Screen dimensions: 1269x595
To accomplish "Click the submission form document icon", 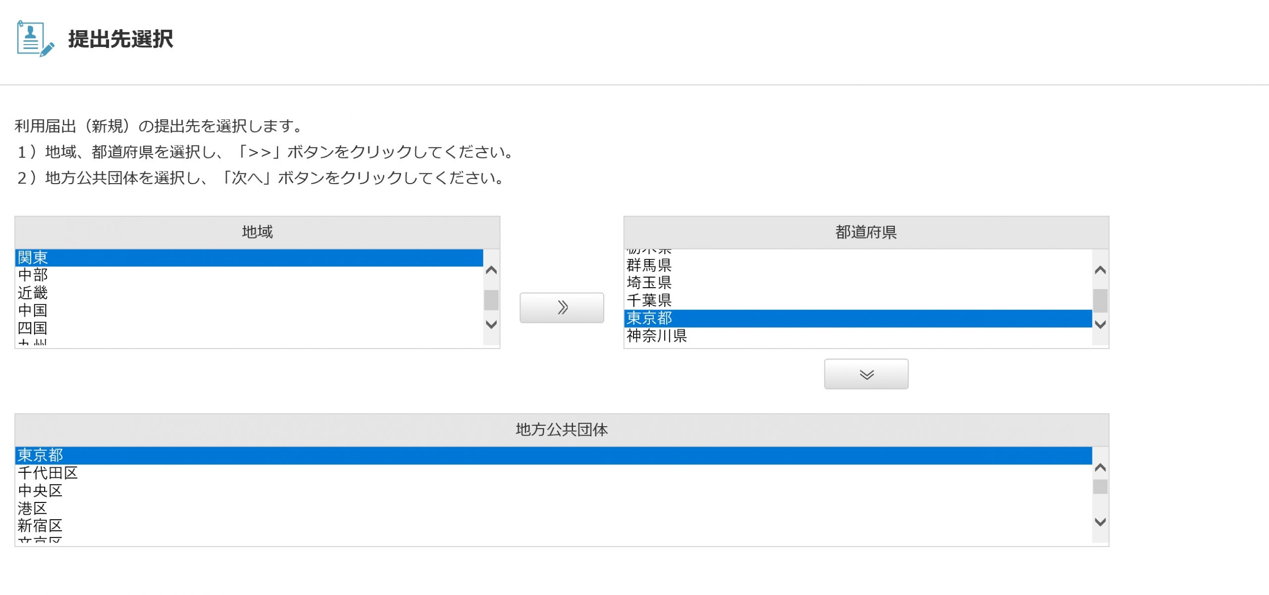I will [35, 39].
